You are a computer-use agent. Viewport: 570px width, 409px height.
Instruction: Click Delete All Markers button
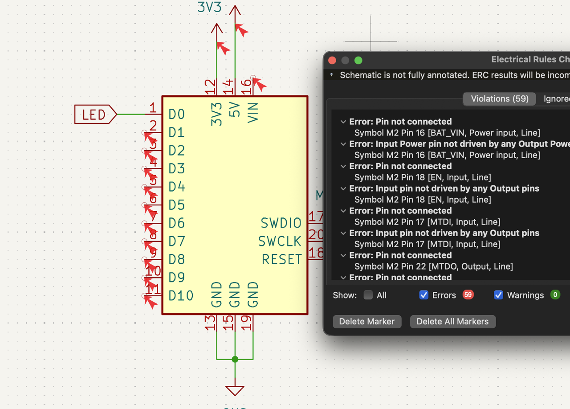click(452, 322)
